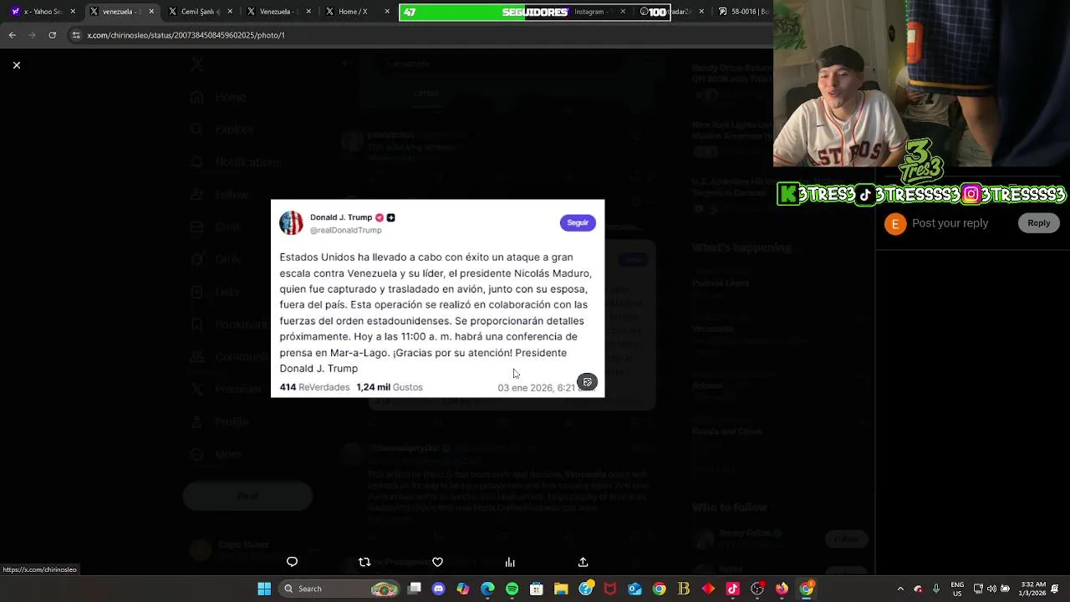Viewport: 1070px width, 602px height.
Task: Open Spotify from the taskbar
Action: [x=512, y=589]
